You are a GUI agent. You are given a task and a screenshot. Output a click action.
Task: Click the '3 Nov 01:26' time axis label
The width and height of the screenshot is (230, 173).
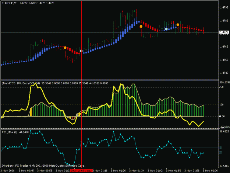click(118, 171)
